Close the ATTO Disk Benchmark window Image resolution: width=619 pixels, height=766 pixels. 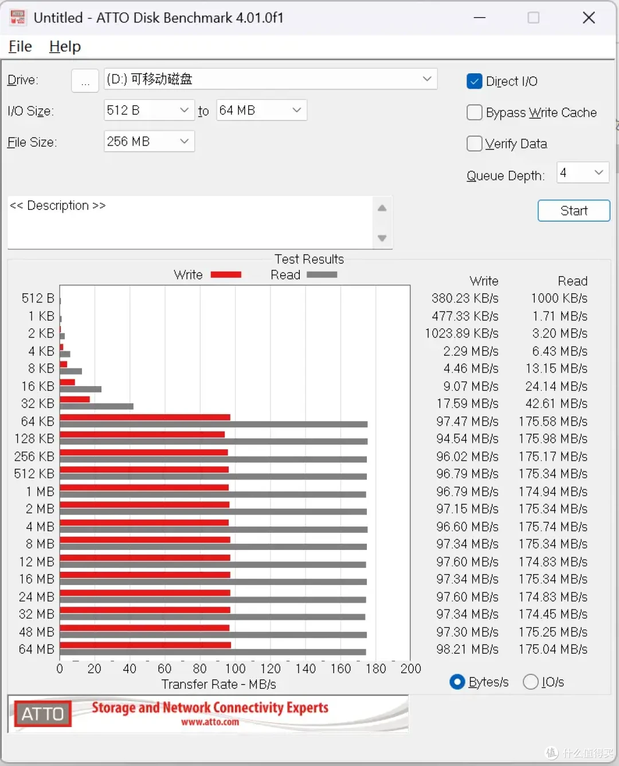589,18
